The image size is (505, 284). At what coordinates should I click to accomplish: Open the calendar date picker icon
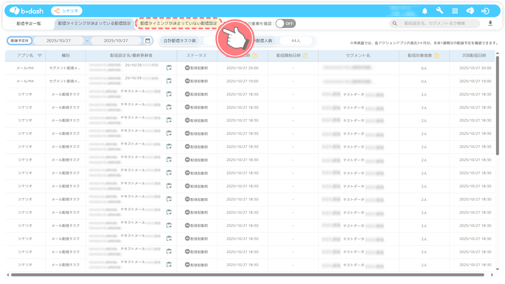[147, 41]
